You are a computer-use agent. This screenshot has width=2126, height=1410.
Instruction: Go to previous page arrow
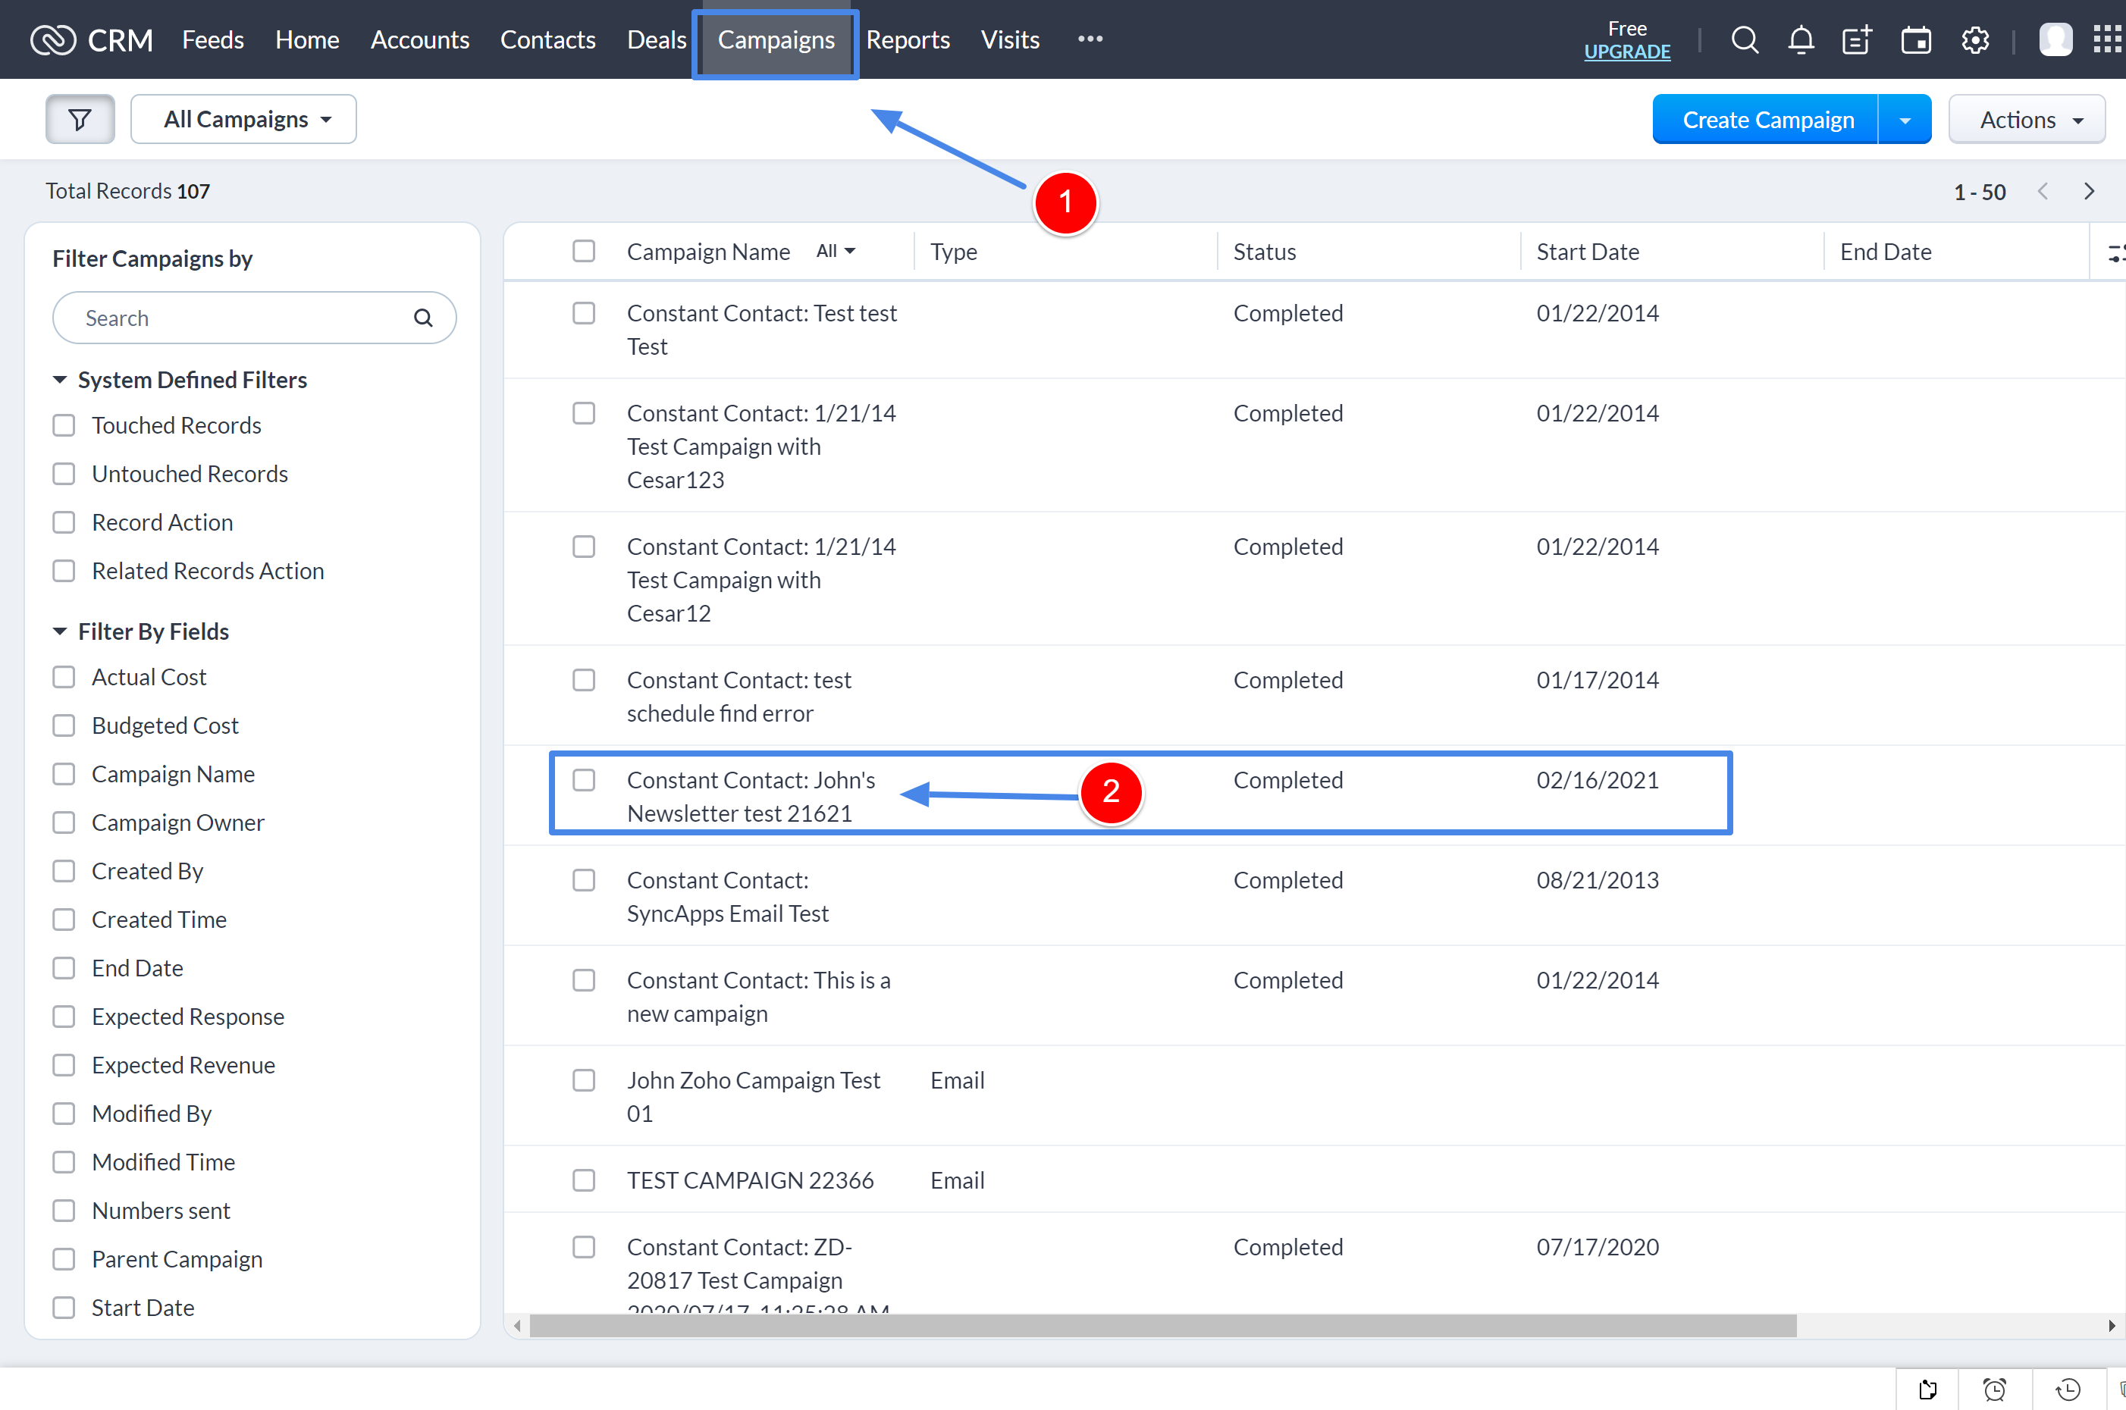[x=2043, y=192]
